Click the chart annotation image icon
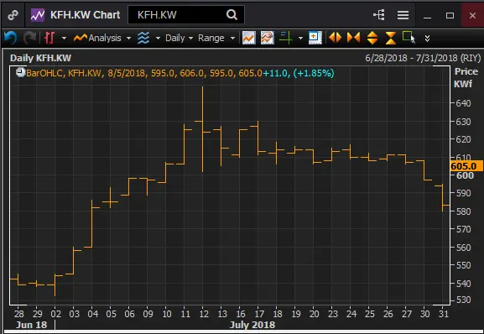 pos(268,38)
